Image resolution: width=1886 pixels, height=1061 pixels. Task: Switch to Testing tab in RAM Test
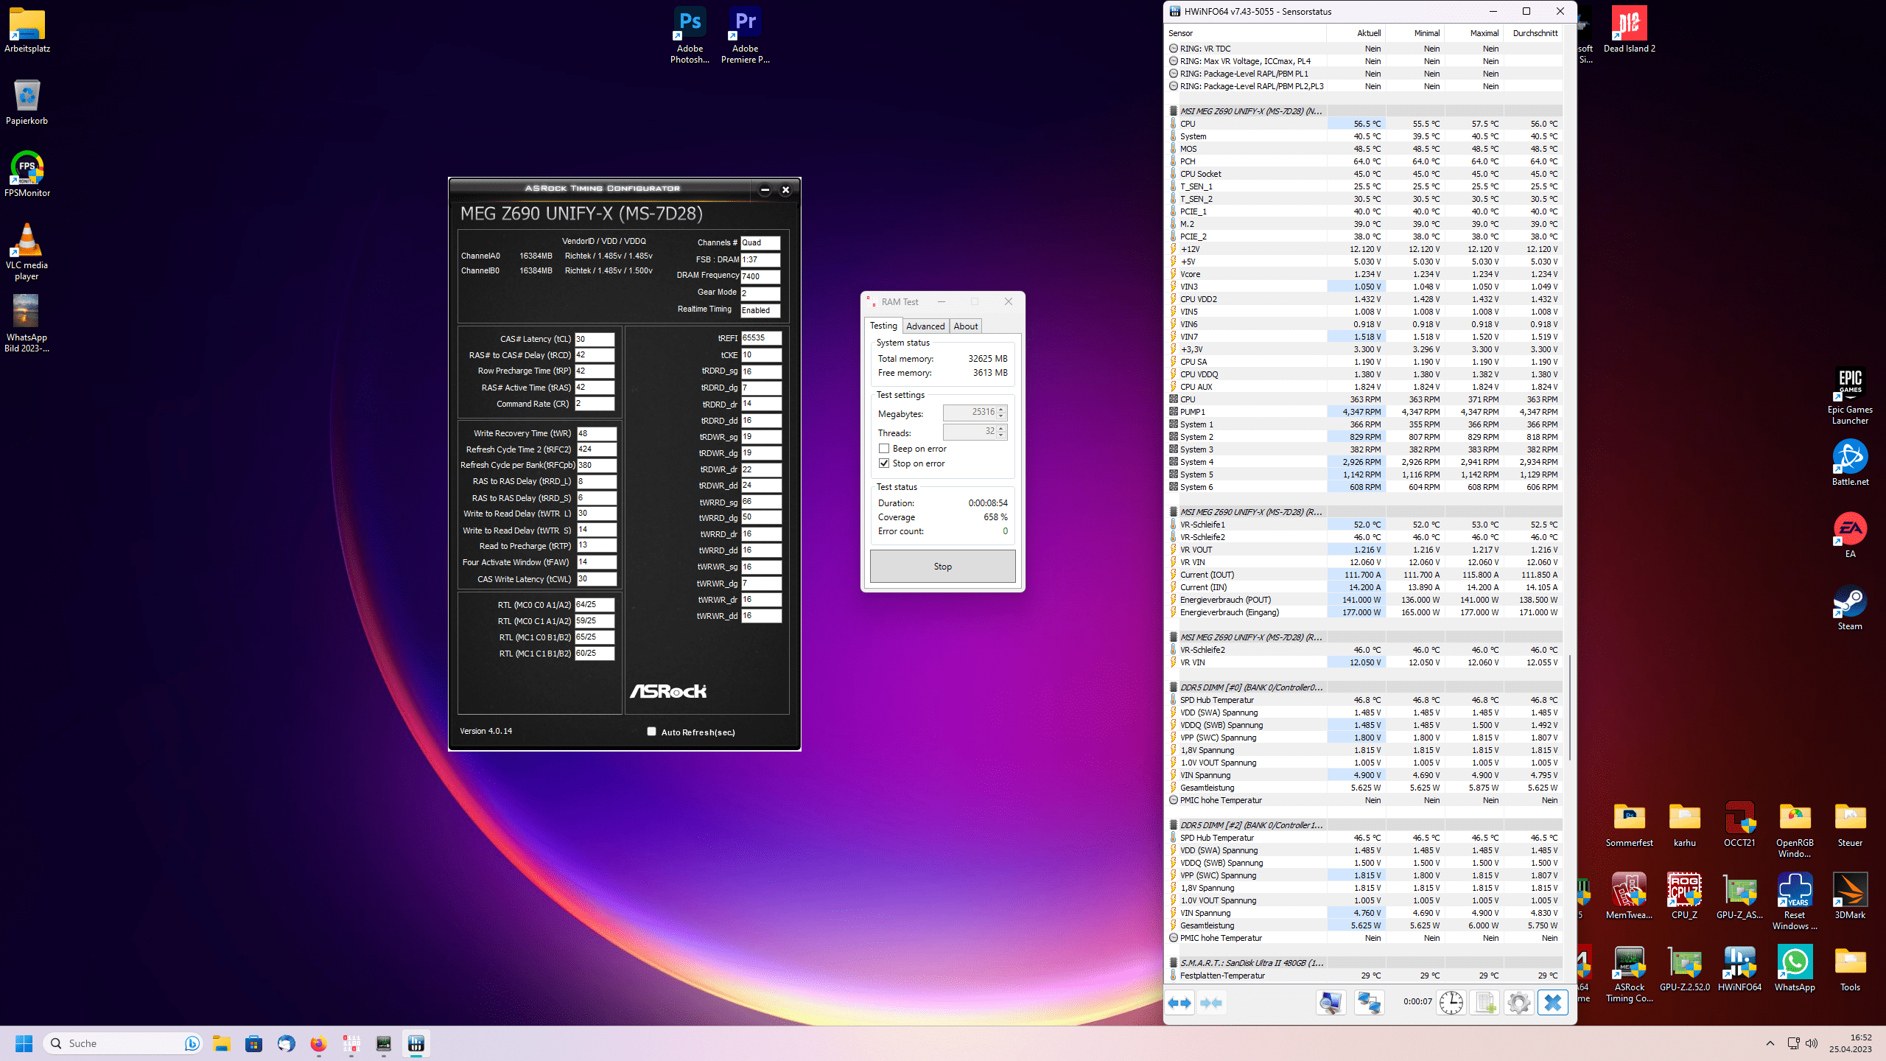click(883, 326)
